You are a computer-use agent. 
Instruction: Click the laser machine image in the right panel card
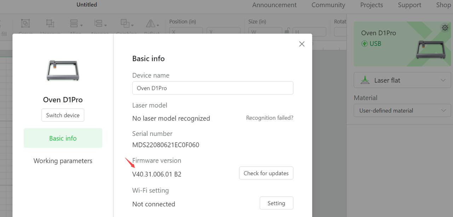[431, 49]
